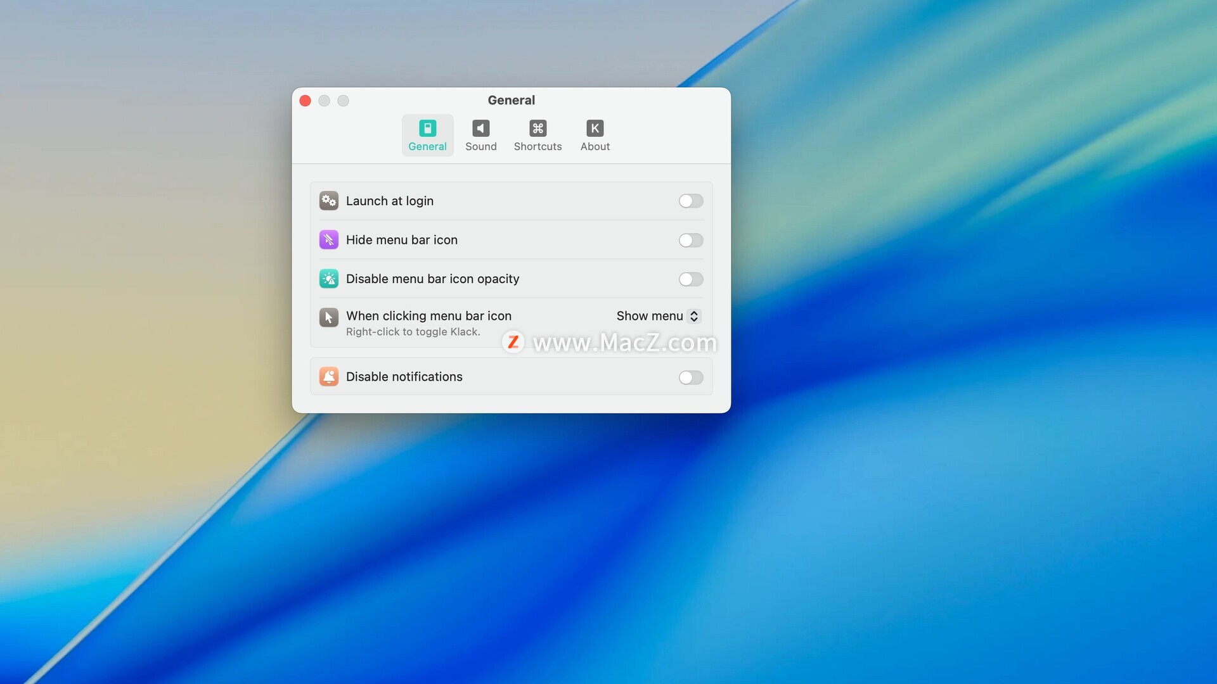Image resolution: width=1217 pixels, height=684 pixels.
Task: Click the up-down chevrons beside Show menu
Action: pyautogui.click(x=694, y=316)
